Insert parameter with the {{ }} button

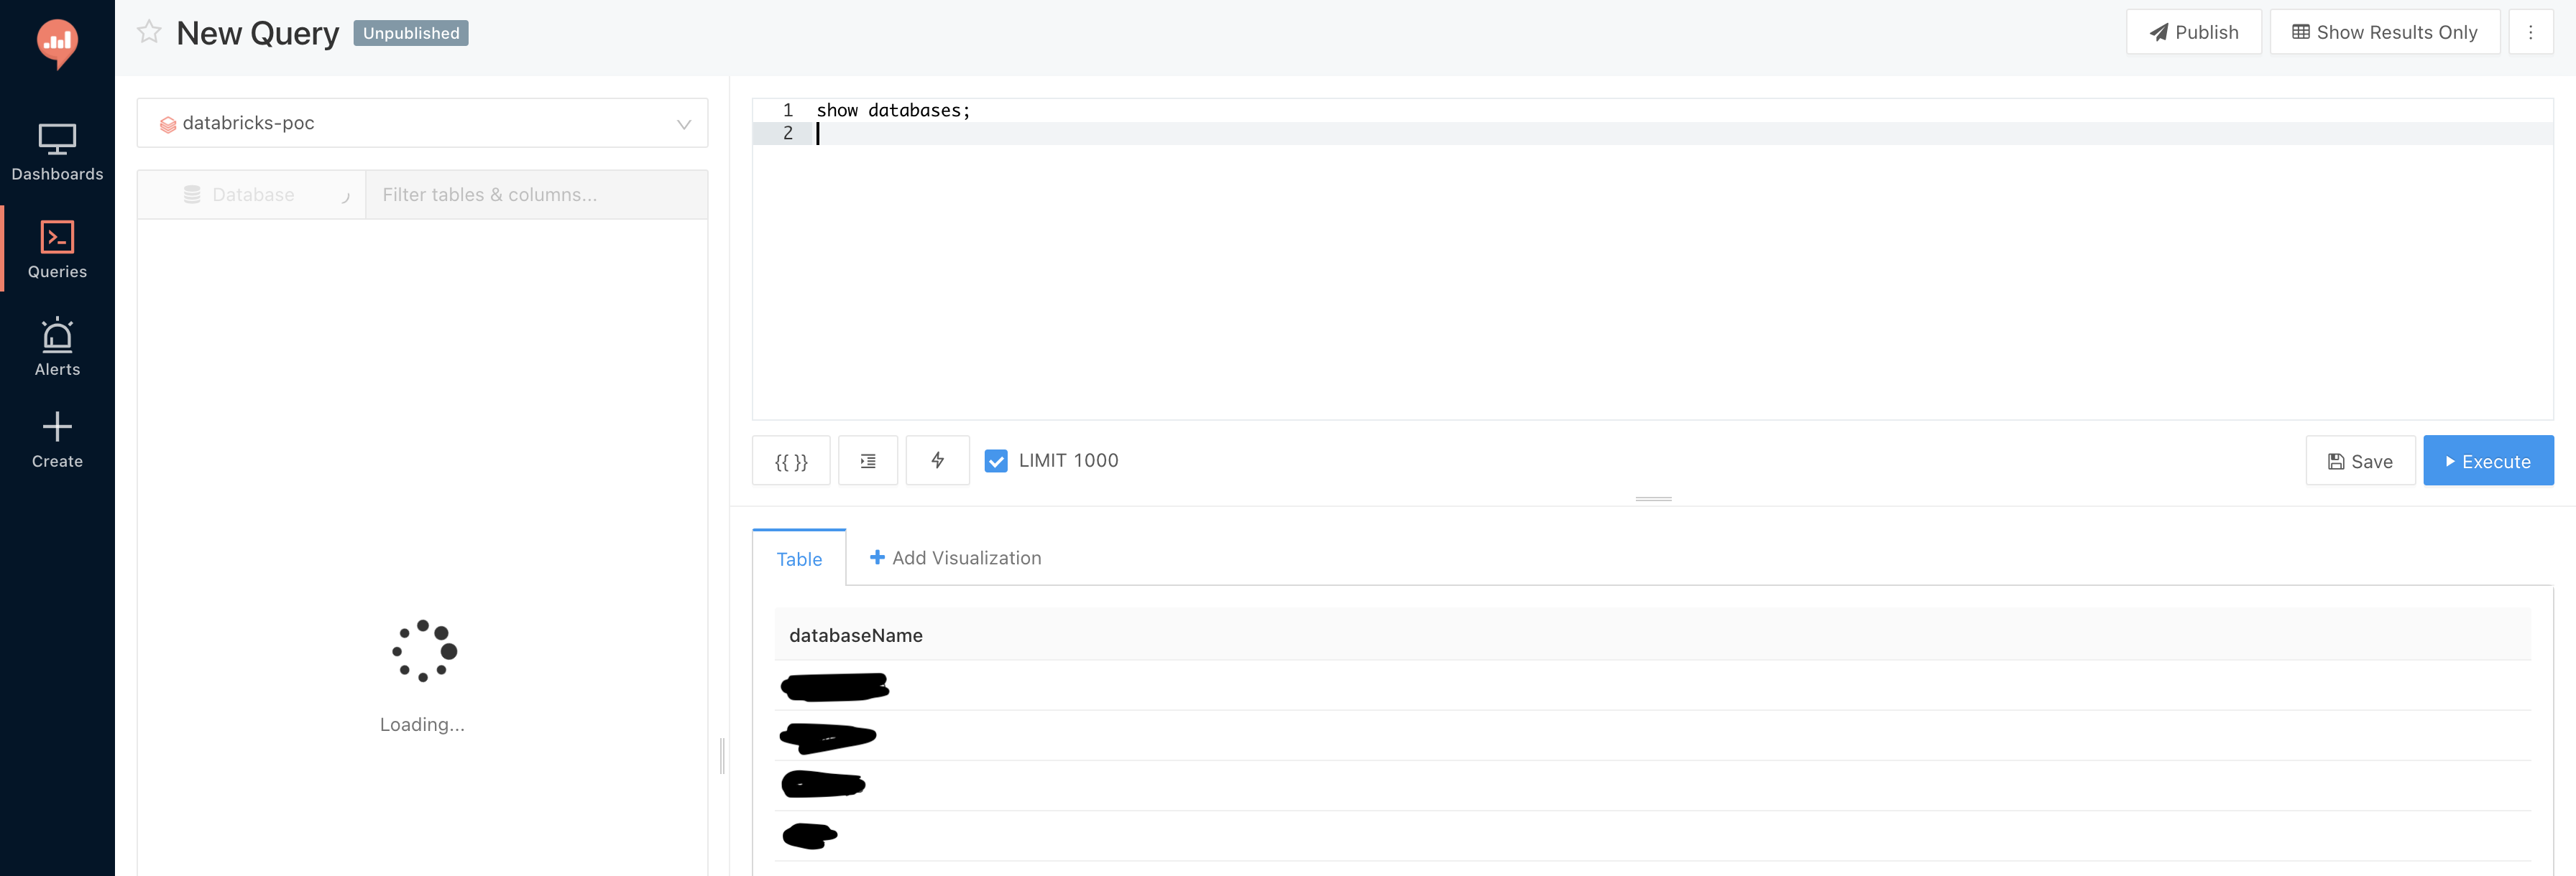(x=791, y=460)
